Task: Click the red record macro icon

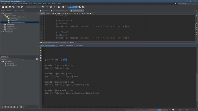Action: (88, 14)
